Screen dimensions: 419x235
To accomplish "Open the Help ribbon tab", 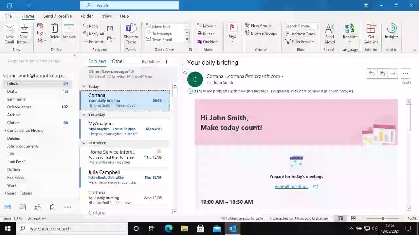I will pos(124,16).
